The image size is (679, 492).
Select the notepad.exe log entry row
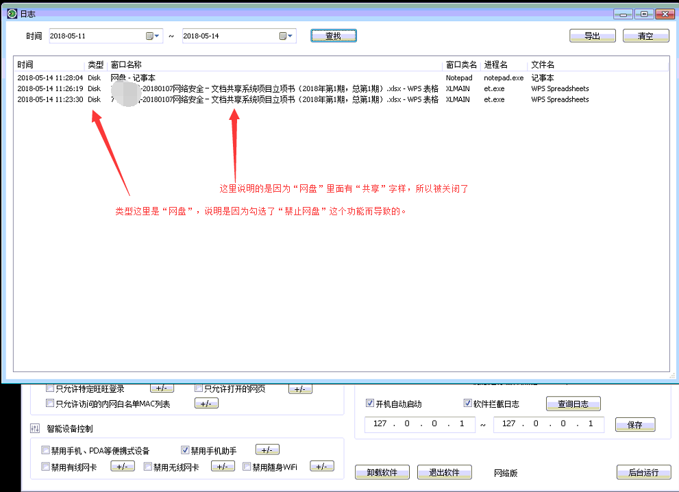(274, 78)
